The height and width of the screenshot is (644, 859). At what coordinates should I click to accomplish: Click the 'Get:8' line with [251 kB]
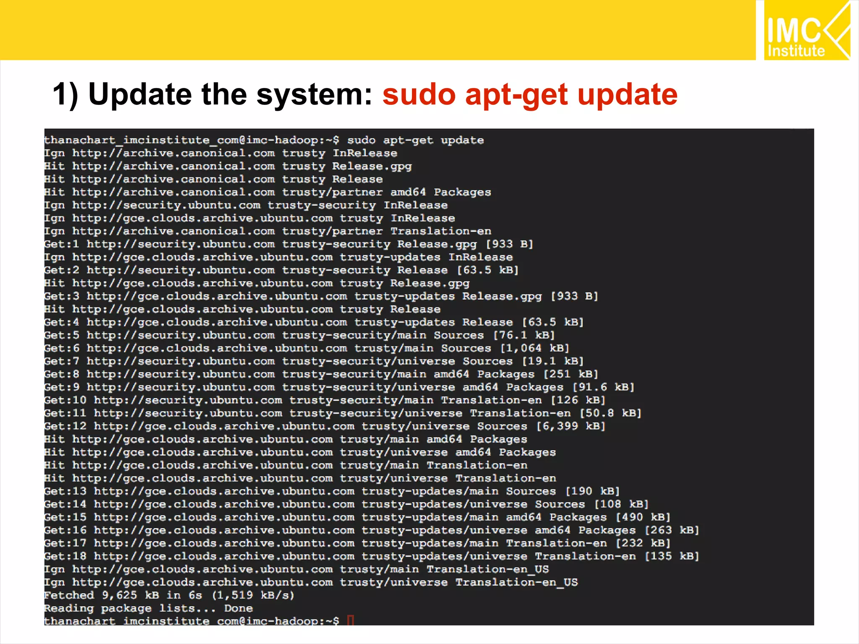tap(321, 374)
